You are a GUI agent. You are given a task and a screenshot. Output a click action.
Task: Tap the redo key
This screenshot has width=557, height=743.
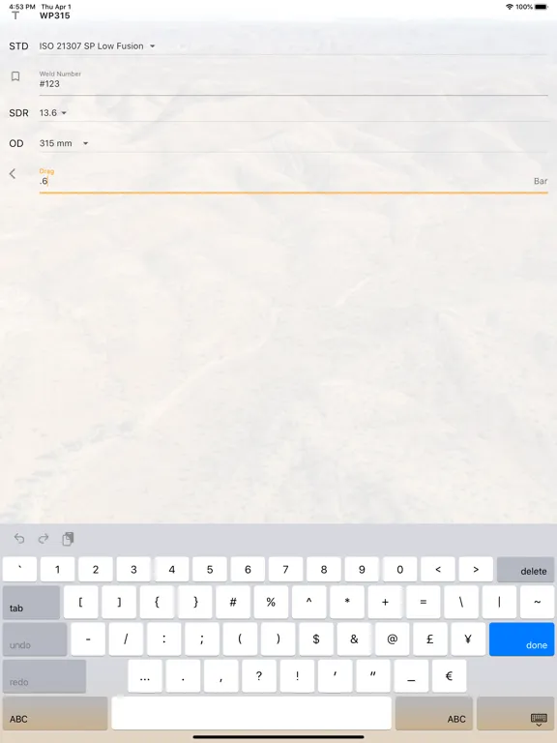(44, 676)
